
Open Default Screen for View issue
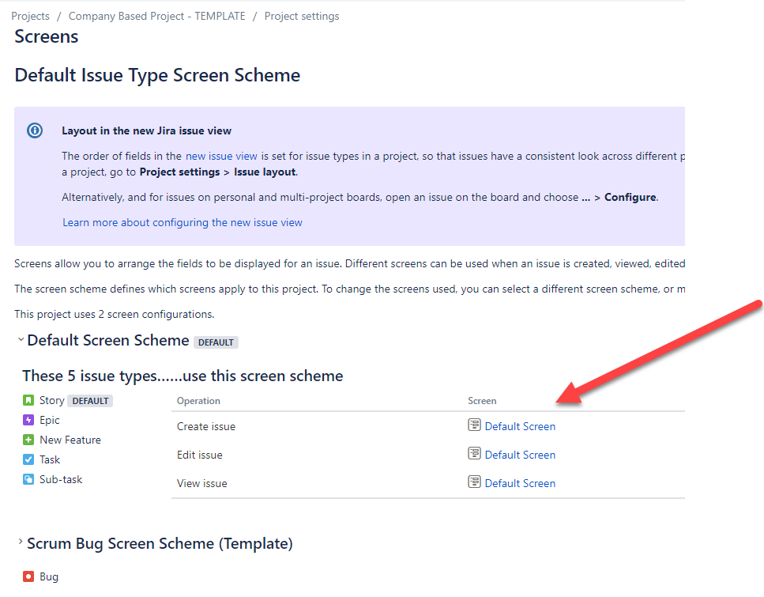click(x=520, y=482)
